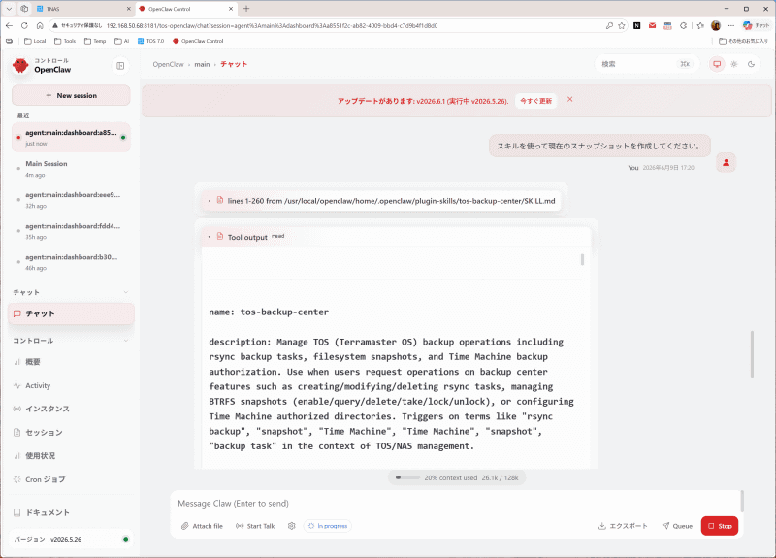Open session agent:main:dashboard:b30
This screenshot has width=776, height=558.
point(71,262)
